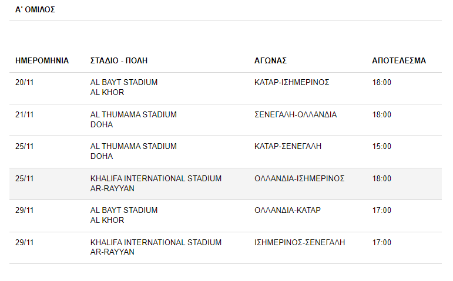This screenshot has height=281, width=453.
Task: Click the highlighted ΟΛΛΑΝΔΙΑ-ΙΣΗΜΕΡΙΝΟΣ match
Action: click(x=299, y=178)
